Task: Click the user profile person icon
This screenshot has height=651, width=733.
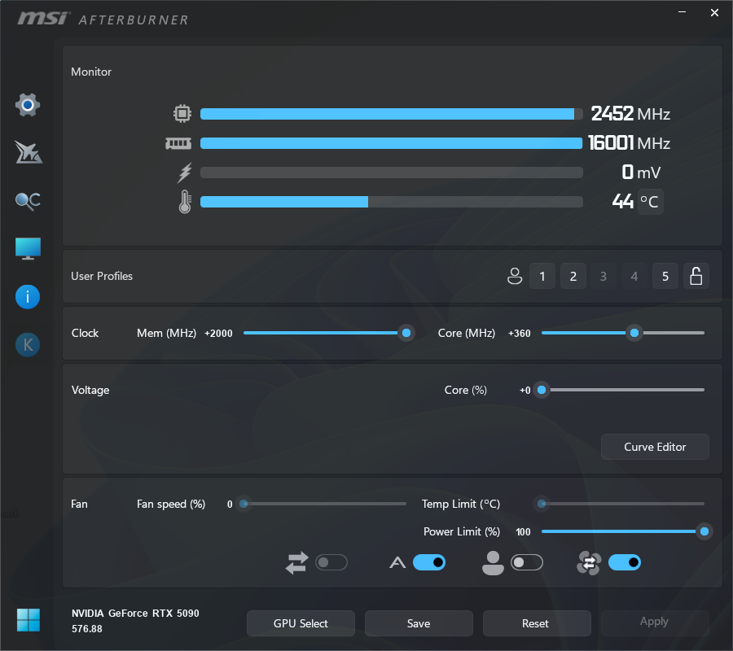Action: click(x=514, y=277)
